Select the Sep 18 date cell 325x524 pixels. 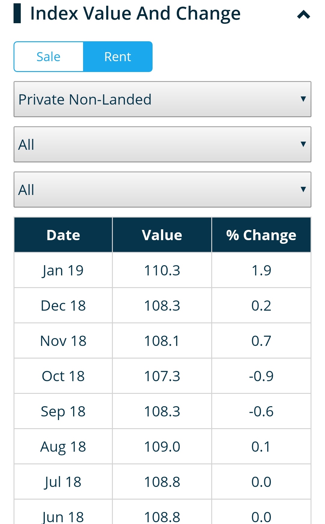(63, 411)
